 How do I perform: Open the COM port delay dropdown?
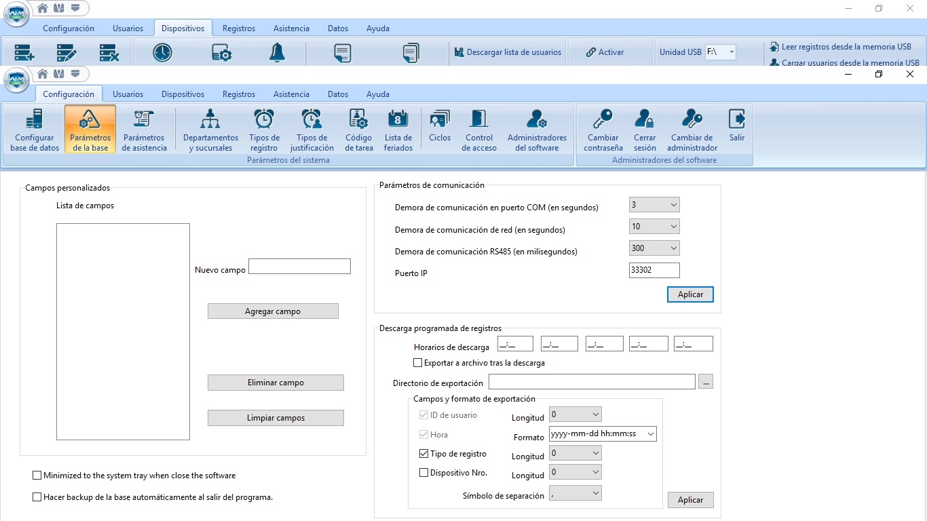click(654, 205)
